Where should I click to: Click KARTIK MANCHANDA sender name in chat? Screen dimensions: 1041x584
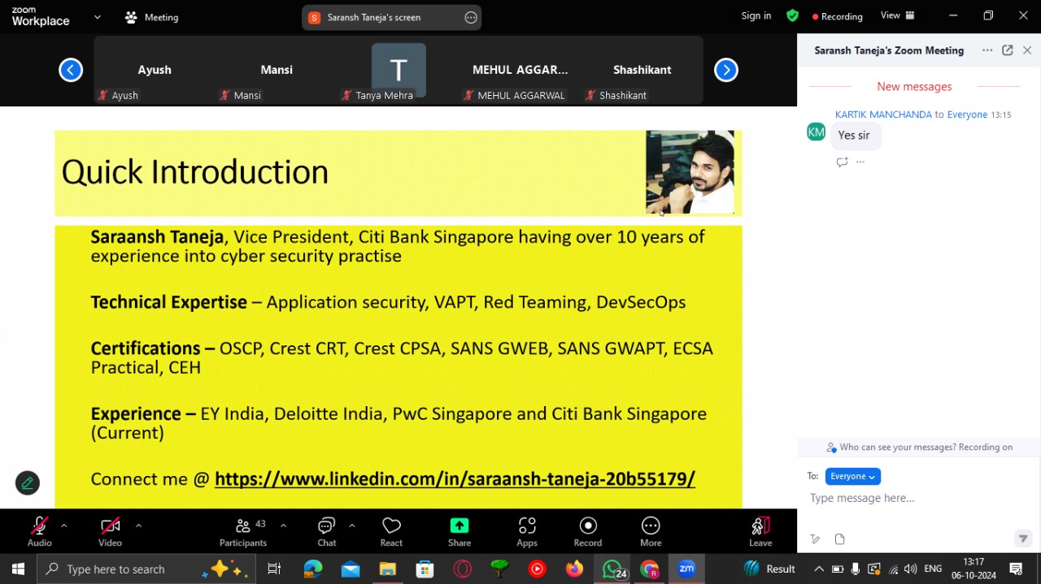click(883, 115)
